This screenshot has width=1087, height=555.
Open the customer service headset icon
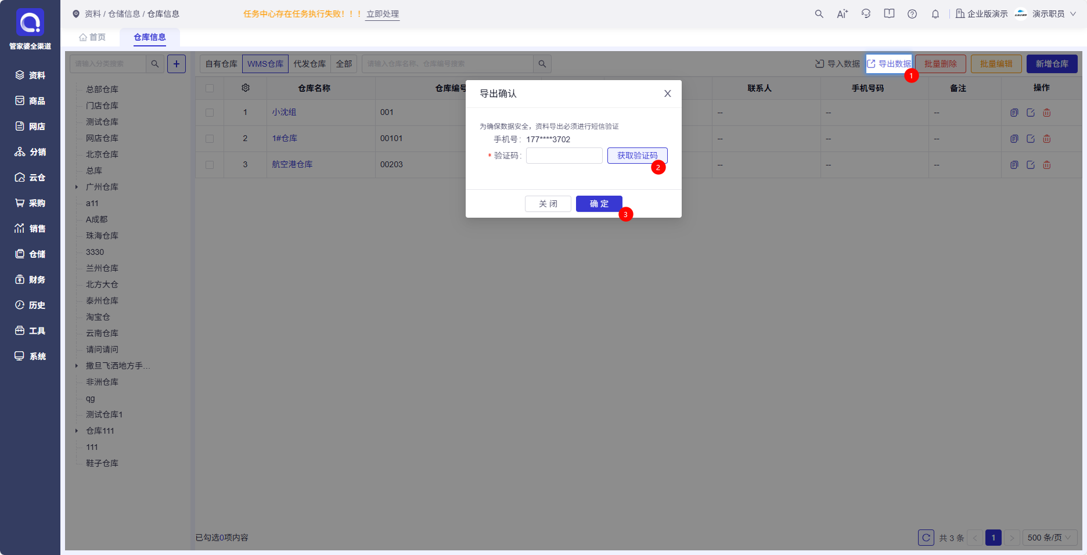click(x=866, y=14)
